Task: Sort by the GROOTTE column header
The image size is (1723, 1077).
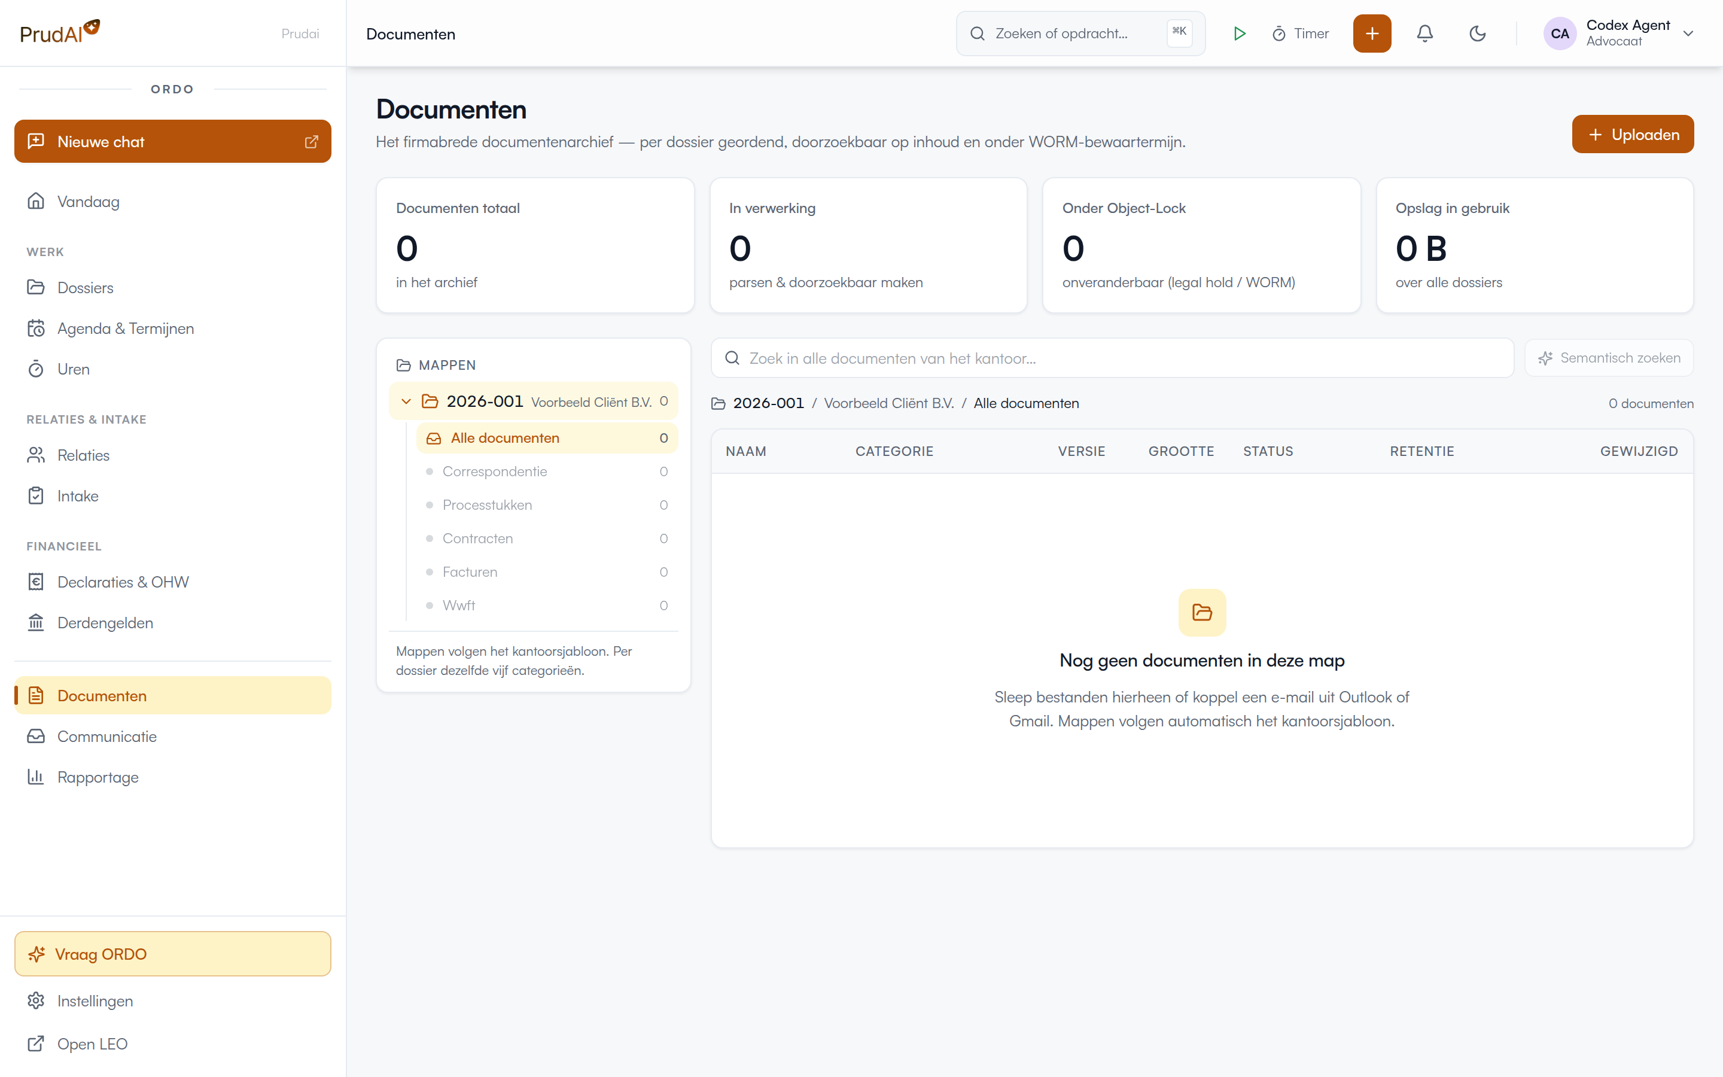Action: pyautogui.click(x=1181, y=452)
